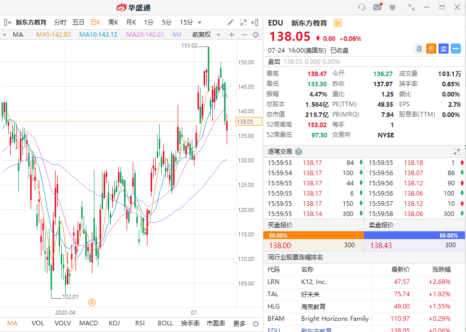The height and width of the screenshot is (332, 466).
Task: Open tick trades help question icon
Action: coord(299,152)
